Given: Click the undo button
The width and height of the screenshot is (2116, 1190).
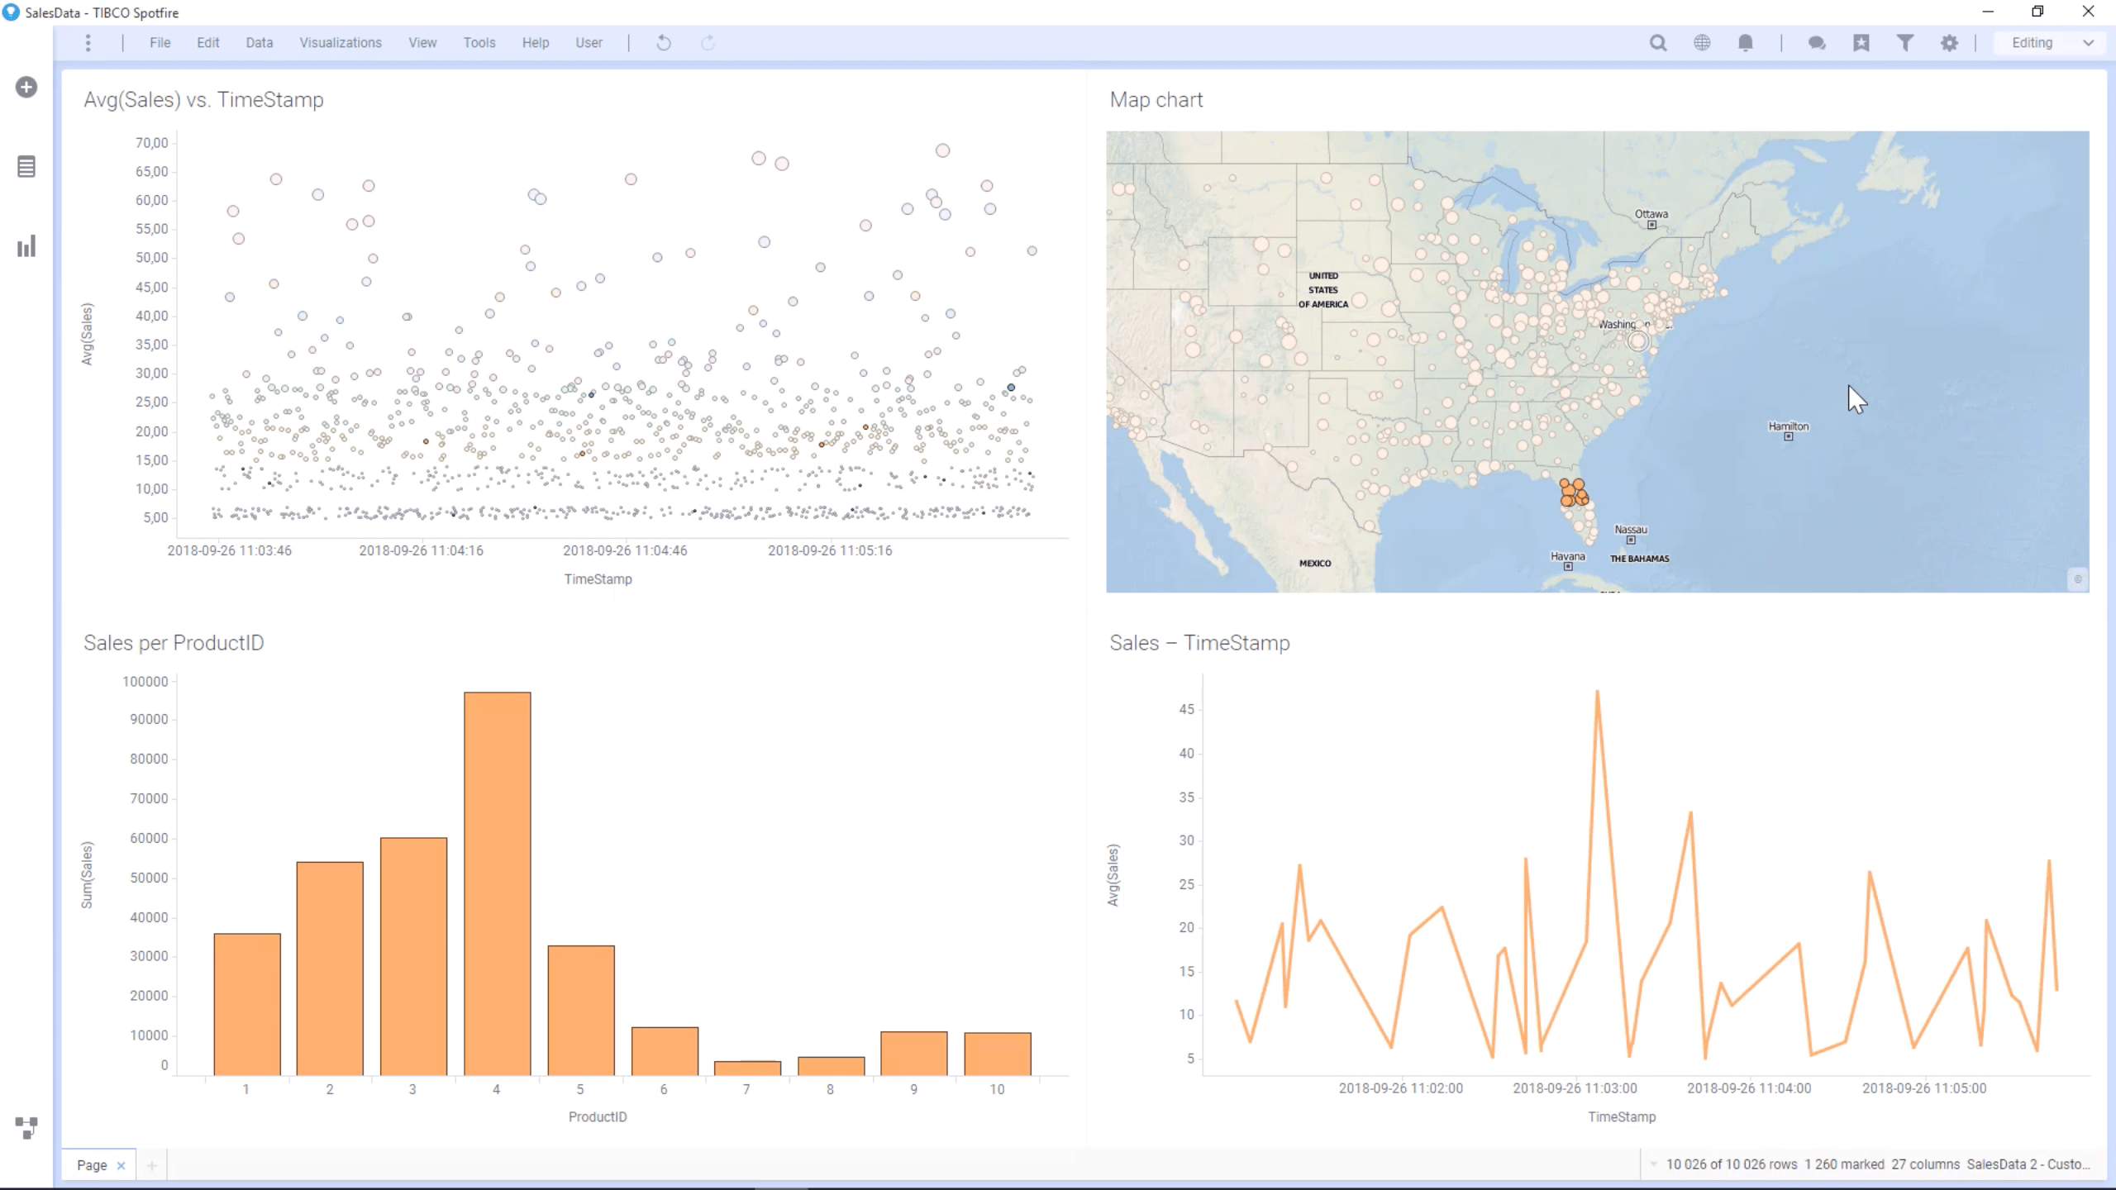Looking at the screenshot, I should click(663, 42).
